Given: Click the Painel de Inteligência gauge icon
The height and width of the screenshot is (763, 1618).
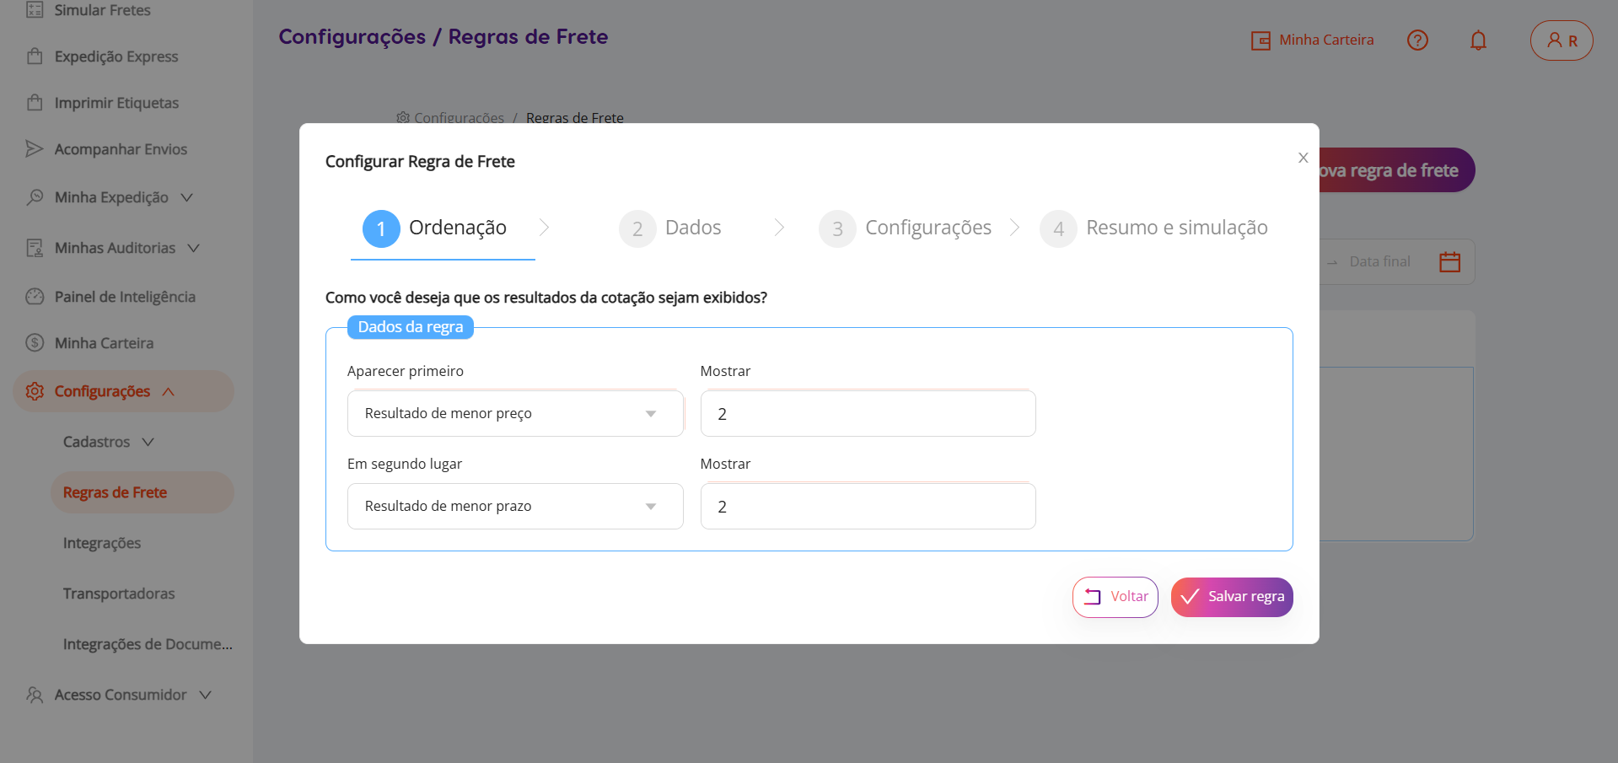Looking at the screenshot, I should click(35, 297).
